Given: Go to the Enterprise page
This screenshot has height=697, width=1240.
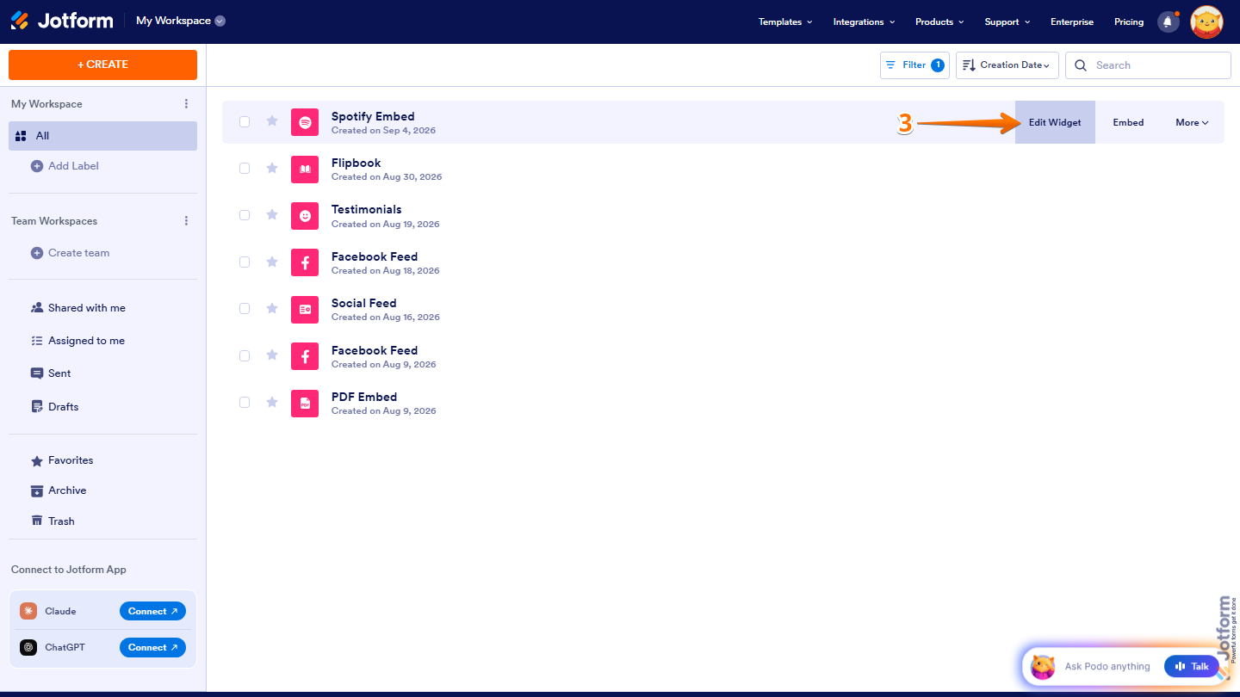Looking at the screenshot, I should tap(1072, 22).
